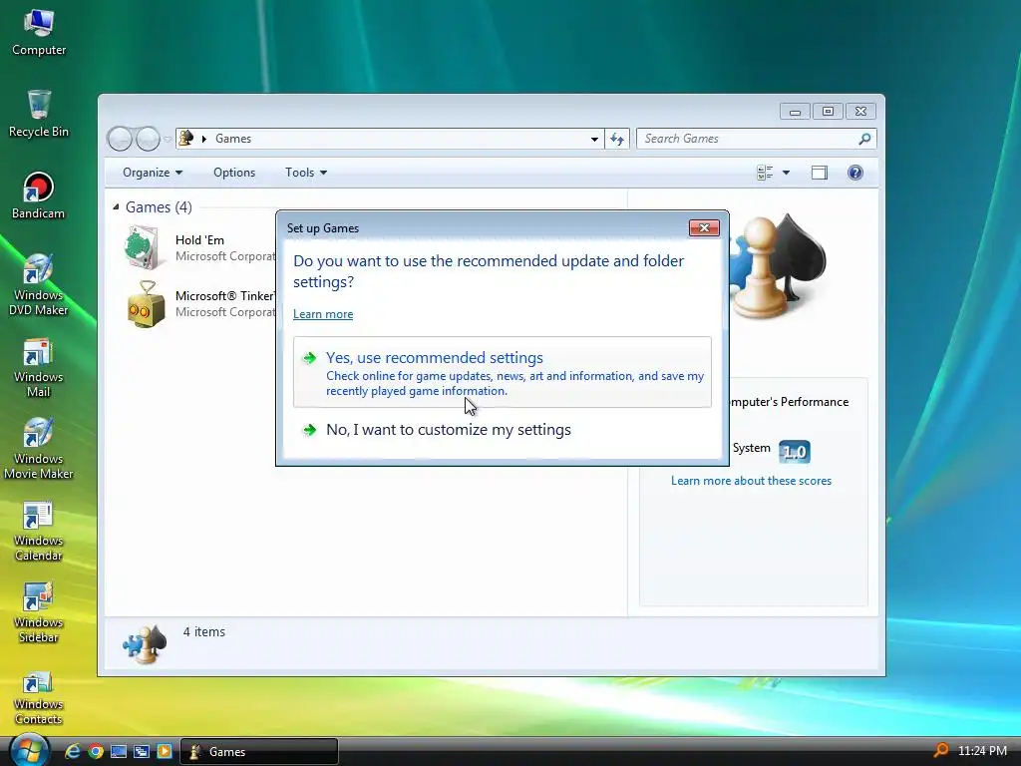1021x766 pixels.
Task: Click Learn more about these scores link
Action: coord(751,481)
